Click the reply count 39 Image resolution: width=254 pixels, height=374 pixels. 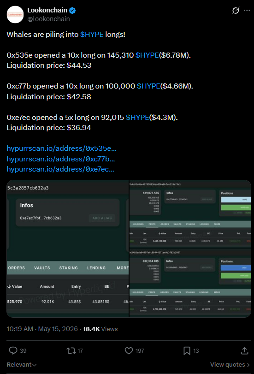(x=23, y=350)
